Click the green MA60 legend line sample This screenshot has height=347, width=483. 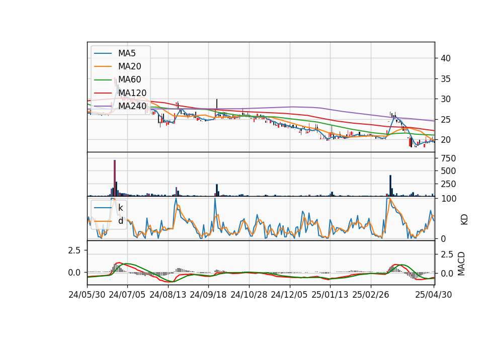coord(103,80)
